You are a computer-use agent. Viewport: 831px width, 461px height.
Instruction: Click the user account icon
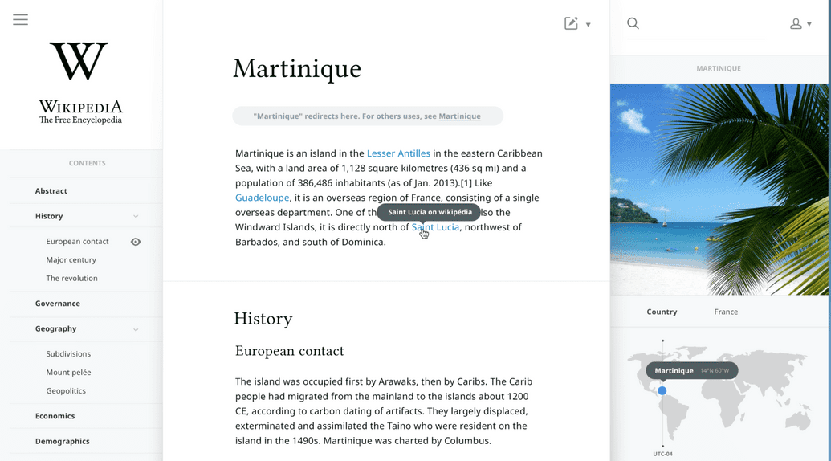point(796,24)
